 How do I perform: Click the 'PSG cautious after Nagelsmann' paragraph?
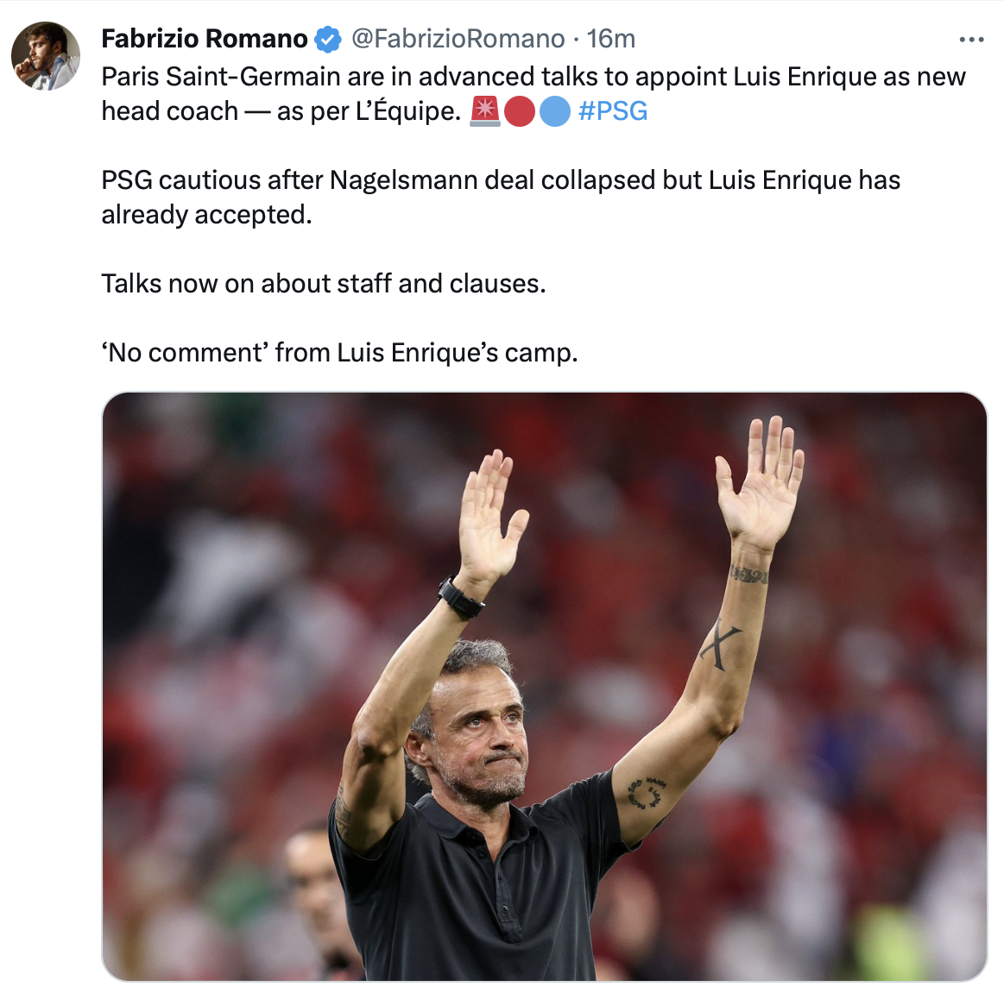pos(501,197)
